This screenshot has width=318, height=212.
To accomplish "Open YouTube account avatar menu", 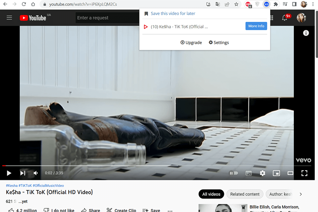I will (301, 18).
